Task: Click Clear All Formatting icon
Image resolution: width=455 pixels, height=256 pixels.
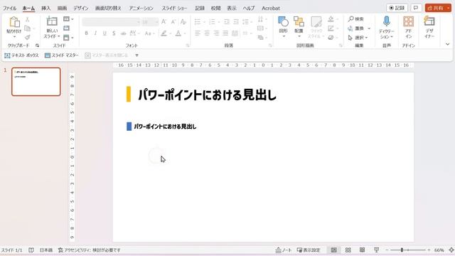Action: 183,22
